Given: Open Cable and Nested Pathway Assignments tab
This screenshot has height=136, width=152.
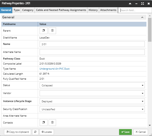Looking at the screenshot, I should point(61,10).
